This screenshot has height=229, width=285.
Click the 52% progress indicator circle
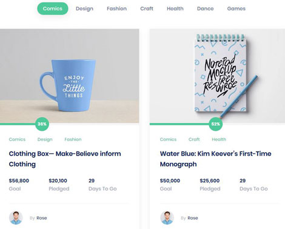216,124
